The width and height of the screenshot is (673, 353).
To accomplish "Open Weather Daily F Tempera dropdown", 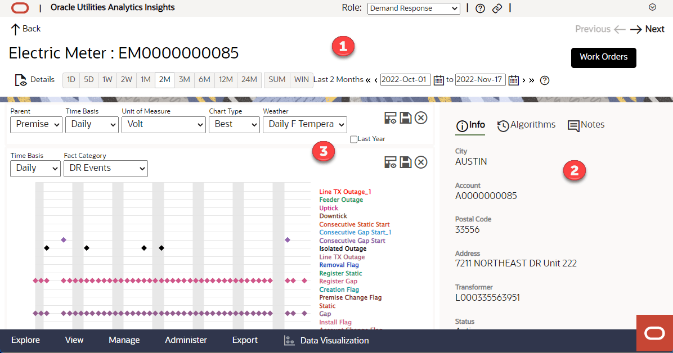I will tap(305, 124).
